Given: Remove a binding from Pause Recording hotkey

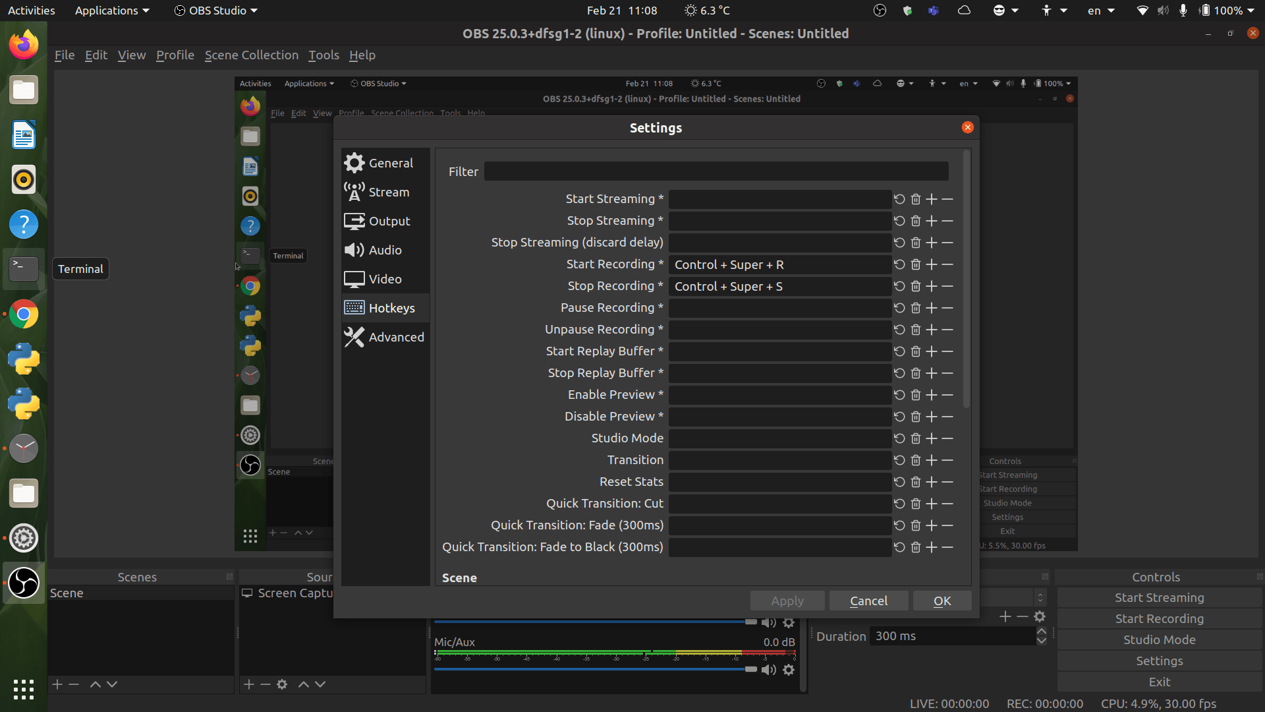Looking at the screenshot, I should [x=947, y=308].
